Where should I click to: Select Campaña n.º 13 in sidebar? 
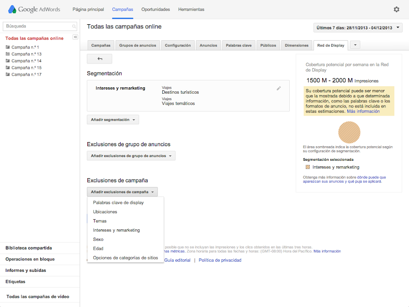click(26, 54)
